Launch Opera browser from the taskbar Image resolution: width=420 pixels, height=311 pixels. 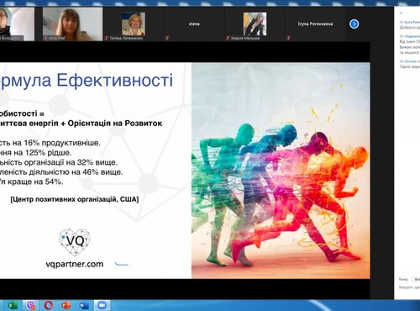click(49, 305)
